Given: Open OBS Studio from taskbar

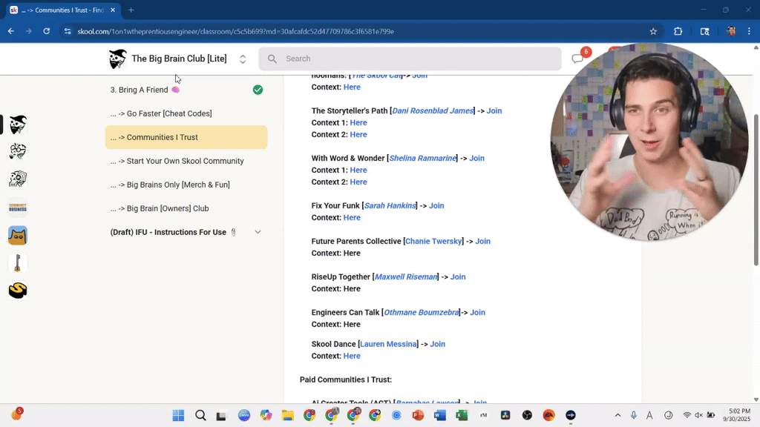Looking at the screenshot, I should click(x=527, y=415).
